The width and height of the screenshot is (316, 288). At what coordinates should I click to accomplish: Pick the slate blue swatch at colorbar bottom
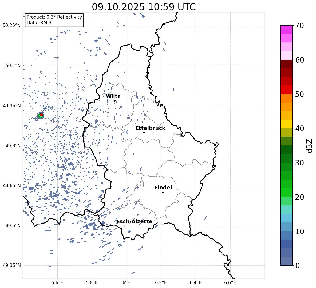pos(286,261)
